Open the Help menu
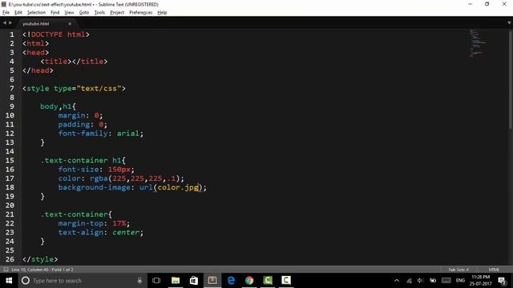Viewport: 513px width, 288px height. (162, 13)
